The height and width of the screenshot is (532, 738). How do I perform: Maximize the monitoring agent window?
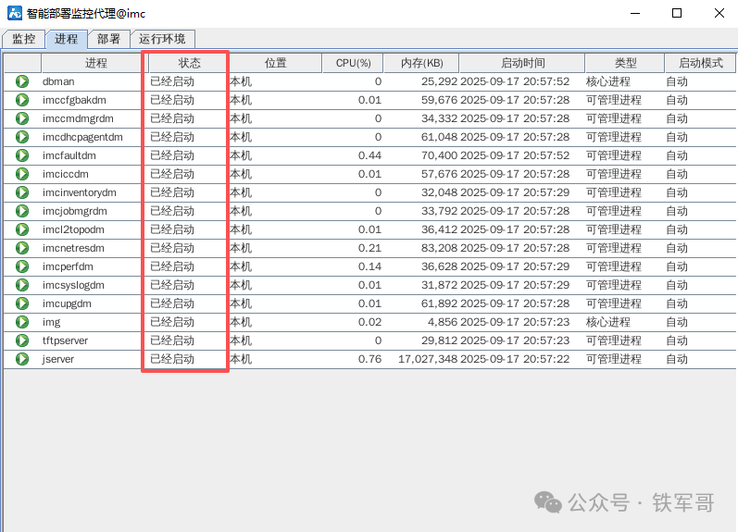(677, 13)
